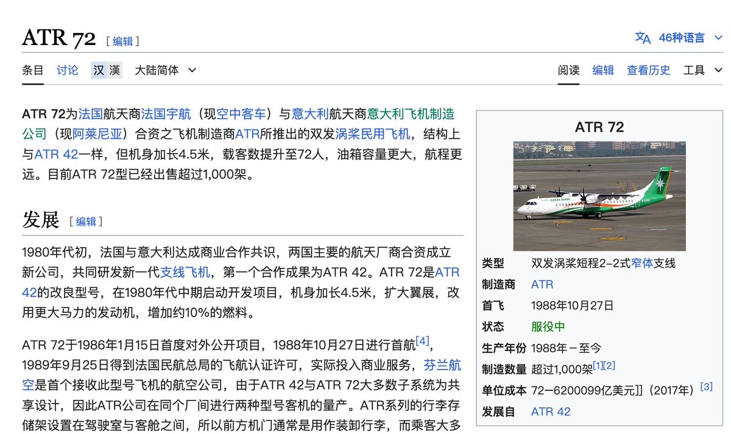Select the 汉 simplified script toggle

click(99, 70)
